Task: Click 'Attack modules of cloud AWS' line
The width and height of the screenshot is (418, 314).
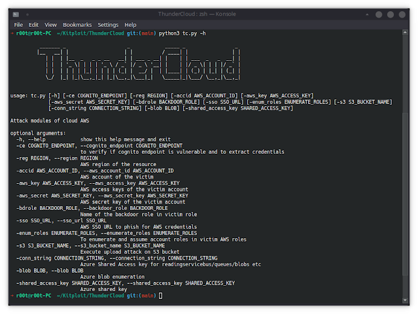Action: tap(50, 121)
